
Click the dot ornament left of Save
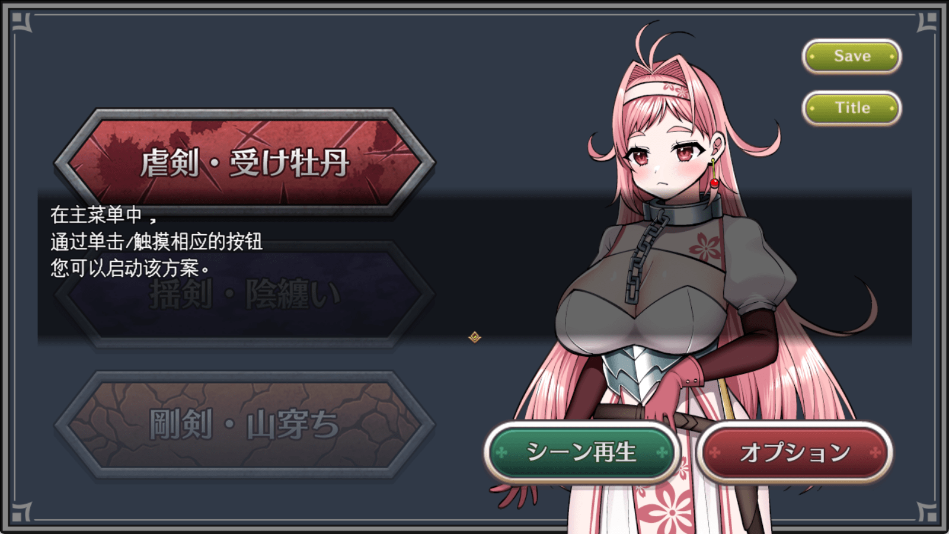tap(813, 57)
